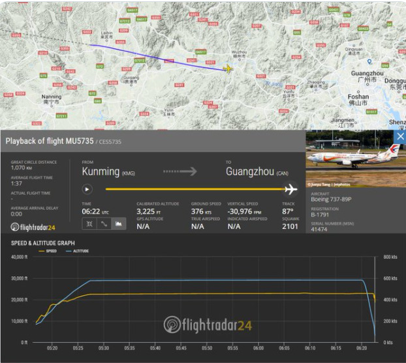
Task: Click the average flight time 1:37
Action: 16,183
